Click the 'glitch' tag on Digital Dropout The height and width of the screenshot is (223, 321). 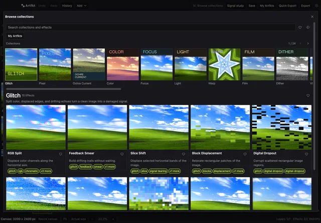[x=258, y=171]
